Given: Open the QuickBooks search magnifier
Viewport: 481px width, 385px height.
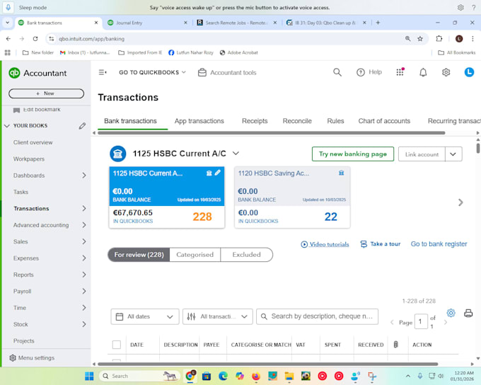Looking at the screenshot, I should pyautogui.click(x=337, y=72).
